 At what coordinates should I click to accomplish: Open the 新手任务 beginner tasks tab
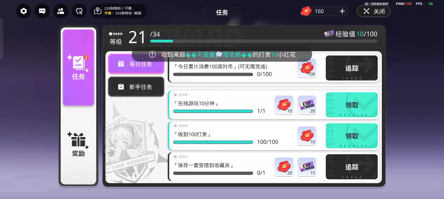(x=136, y=87)
